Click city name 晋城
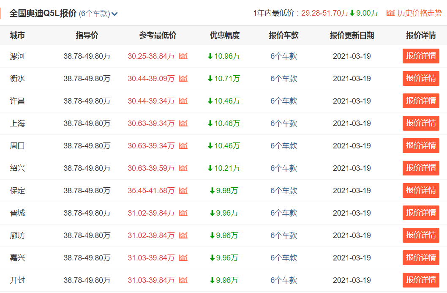This screenshot has width=447, height=293. click(17, 213)
